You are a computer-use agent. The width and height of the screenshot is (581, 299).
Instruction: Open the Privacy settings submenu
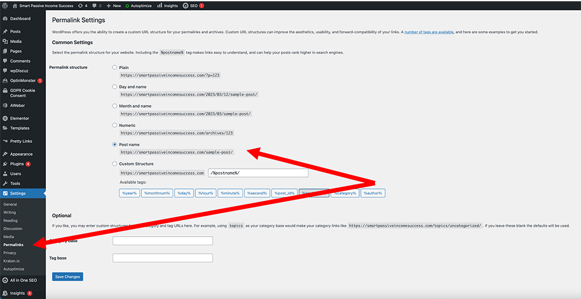tap(10, 252)
